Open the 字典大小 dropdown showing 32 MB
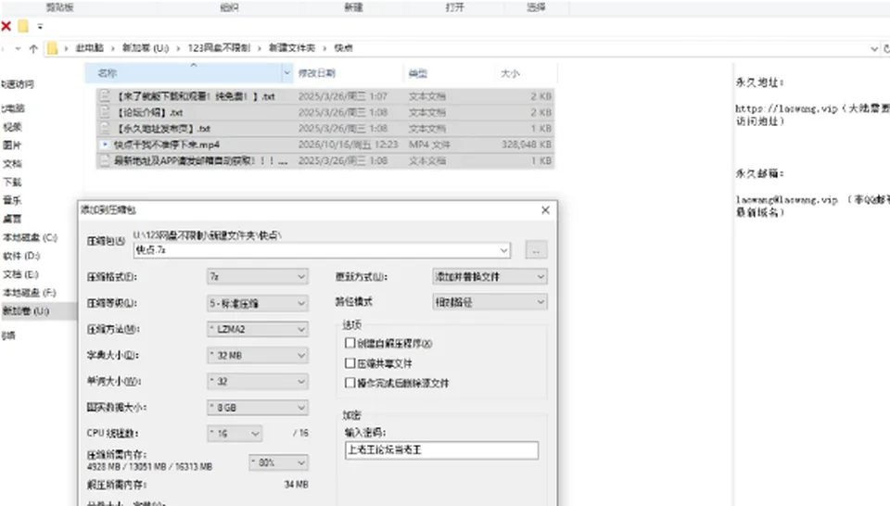This screenshot has height=506, width=890. tap(258, 355)
